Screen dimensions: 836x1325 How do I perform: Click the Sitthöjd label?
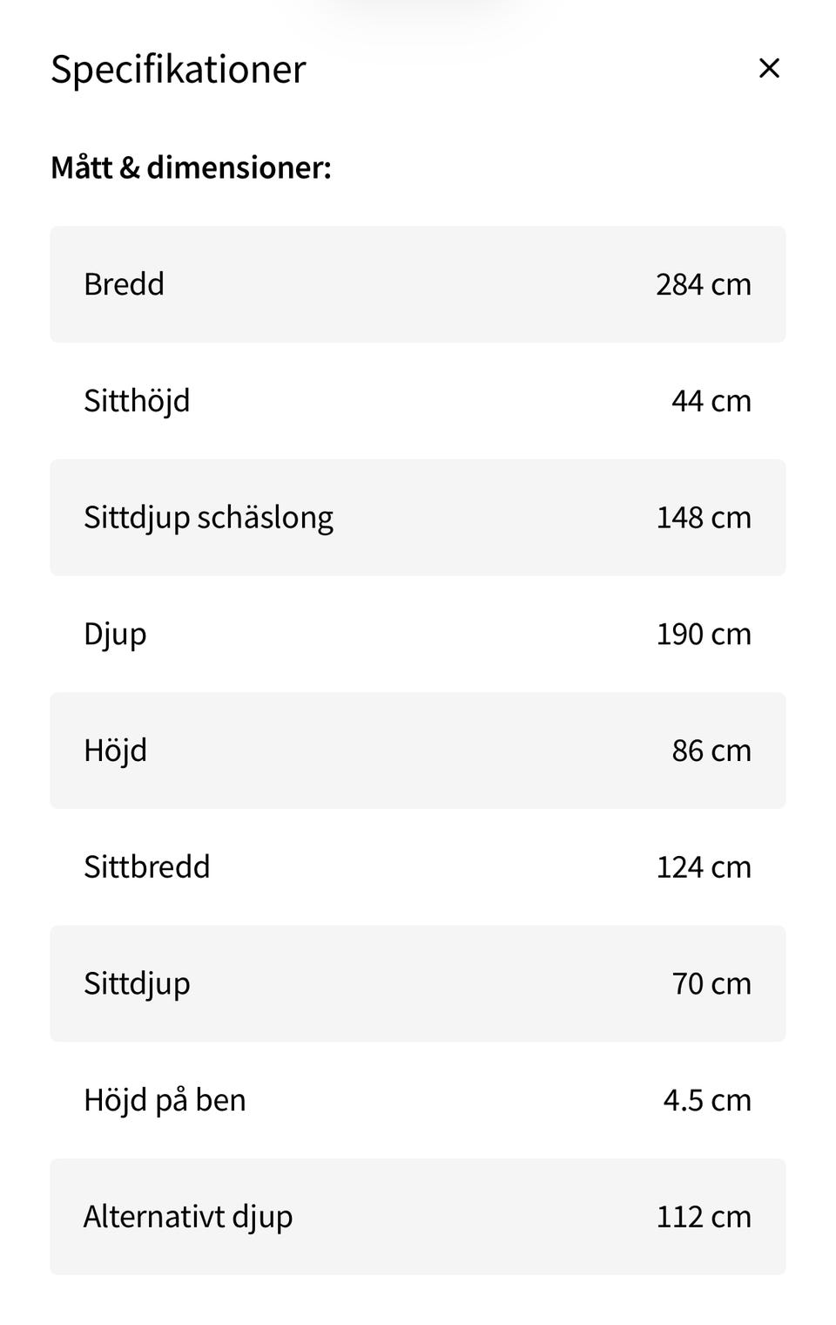(x=137, y=401)
